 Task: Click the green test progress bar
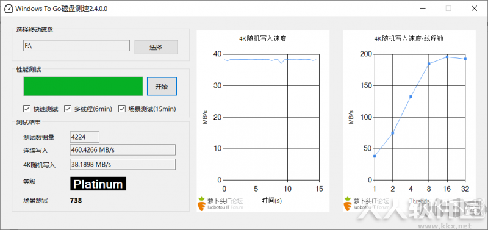(83, 86)
